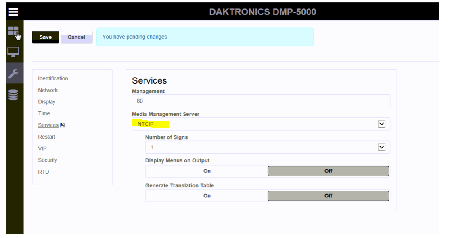Expand the Media Management Server dropdown
This screenshot has width=452, height=238.
pyautogui.click(x=381, y=124)
